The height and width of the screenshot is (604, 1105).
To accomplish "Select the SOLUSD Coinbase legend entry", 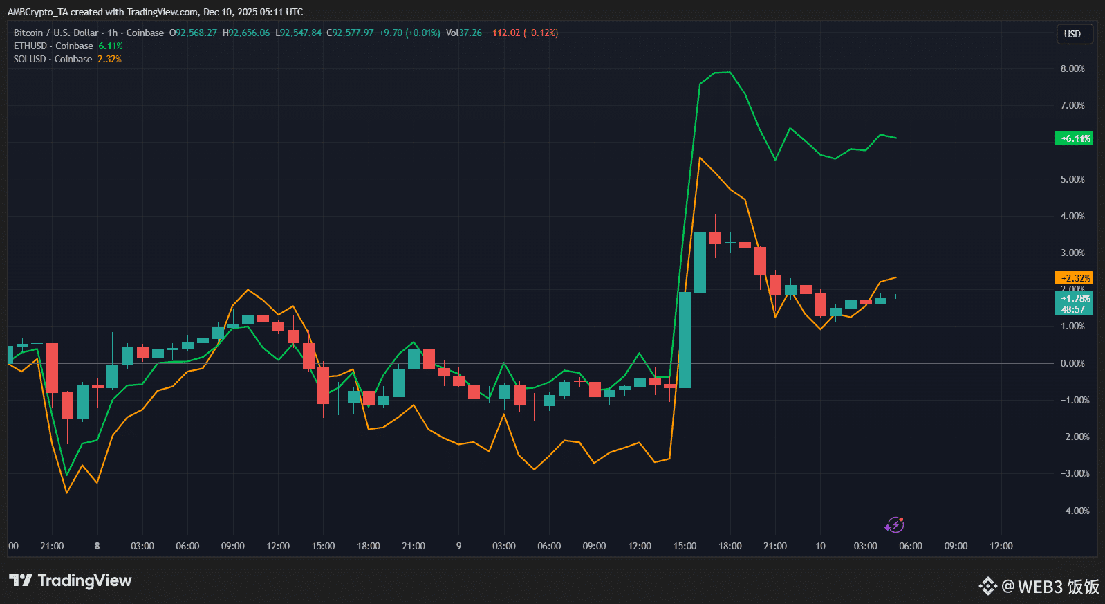I will pos(53,59).
